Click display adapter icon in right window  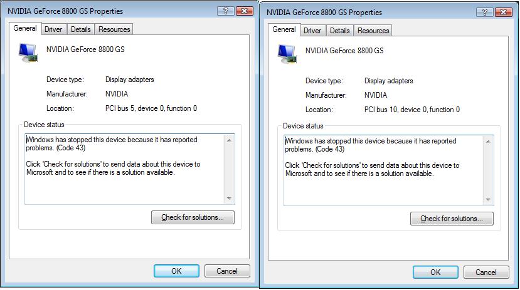point(287,54)
